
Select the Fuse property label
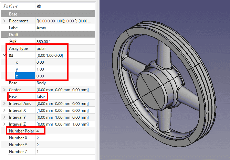coord(13,96)
